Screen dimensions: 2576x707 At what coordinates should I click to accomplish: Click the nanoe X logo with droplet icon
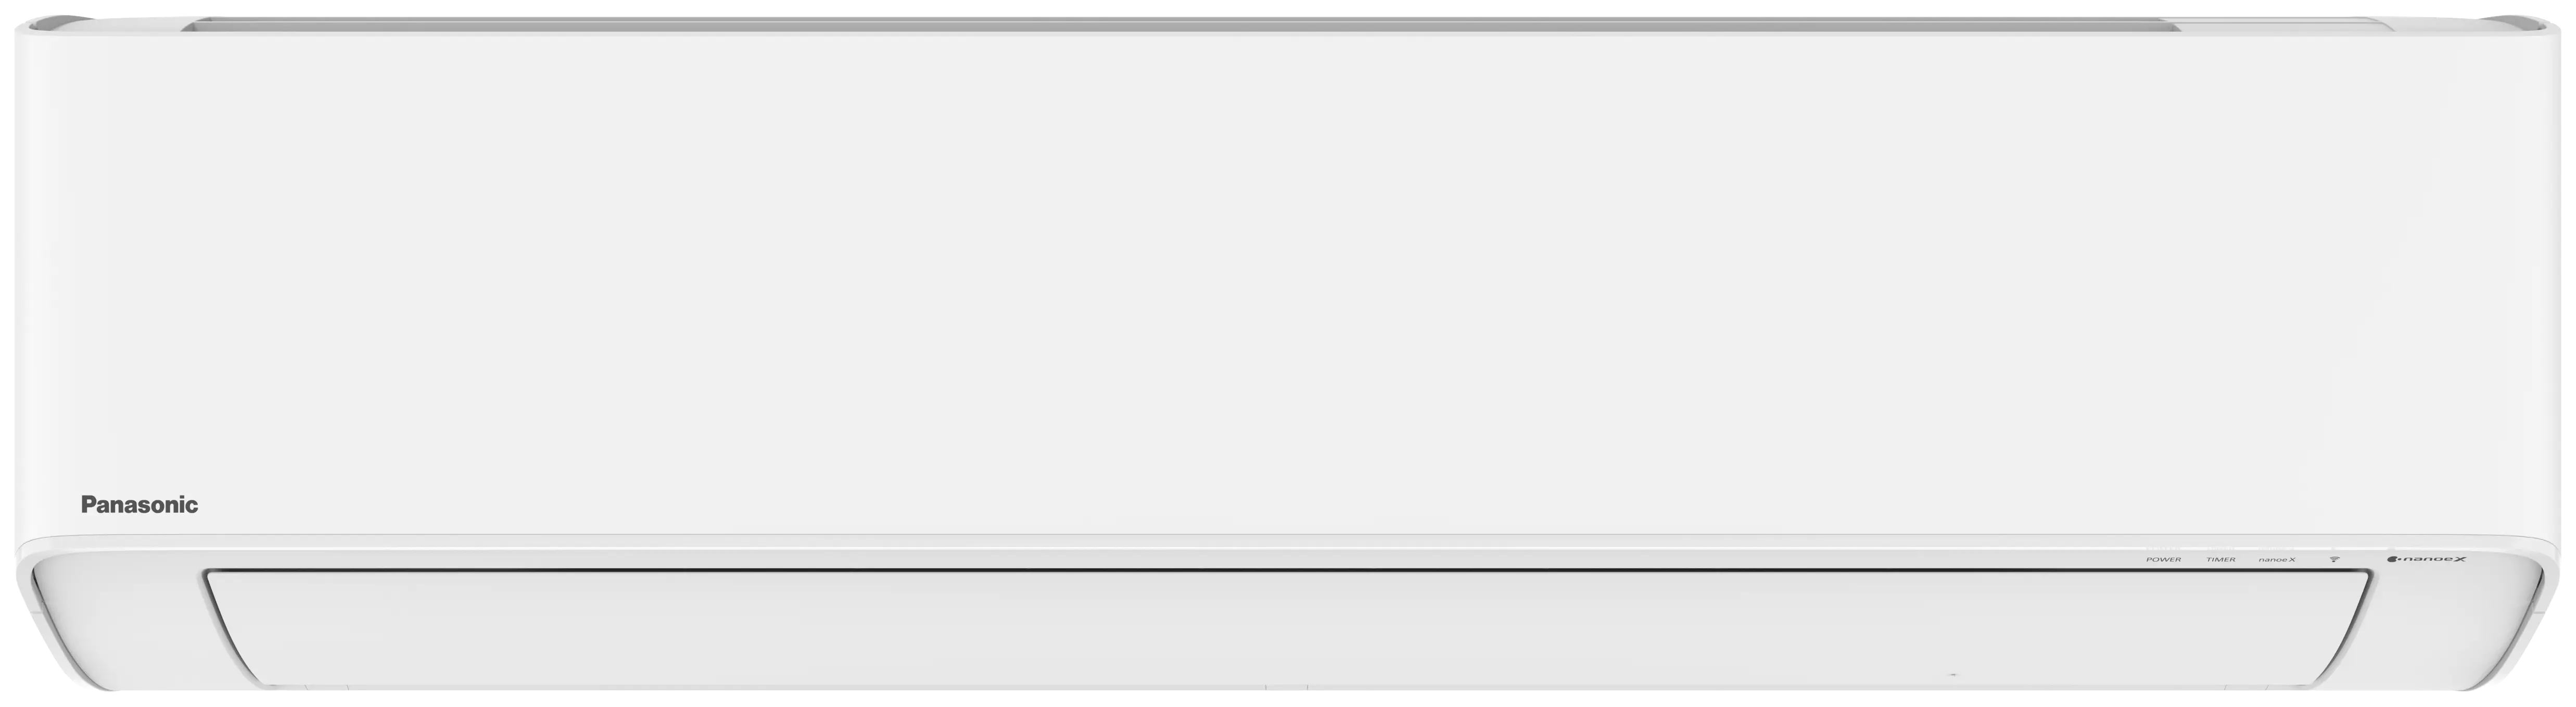[x=2426, y=559]
